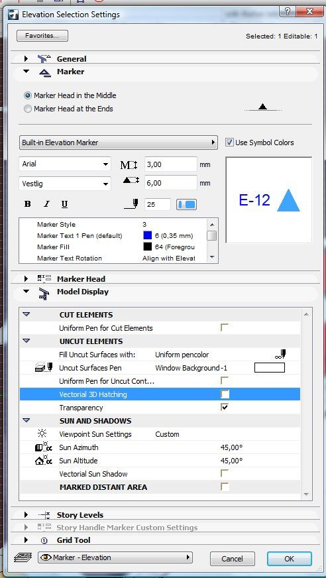326x578 pixels.
Task: Enable Vectorial 3D Hatching checkbox
Action: [x=225, y=394]
